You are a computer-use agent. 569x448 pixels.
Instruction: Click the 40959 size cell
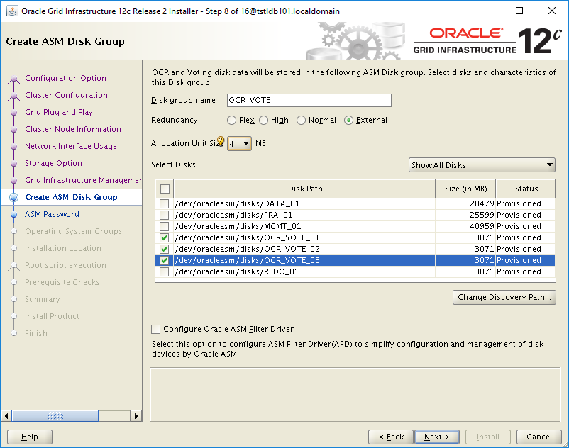(465, 227)
